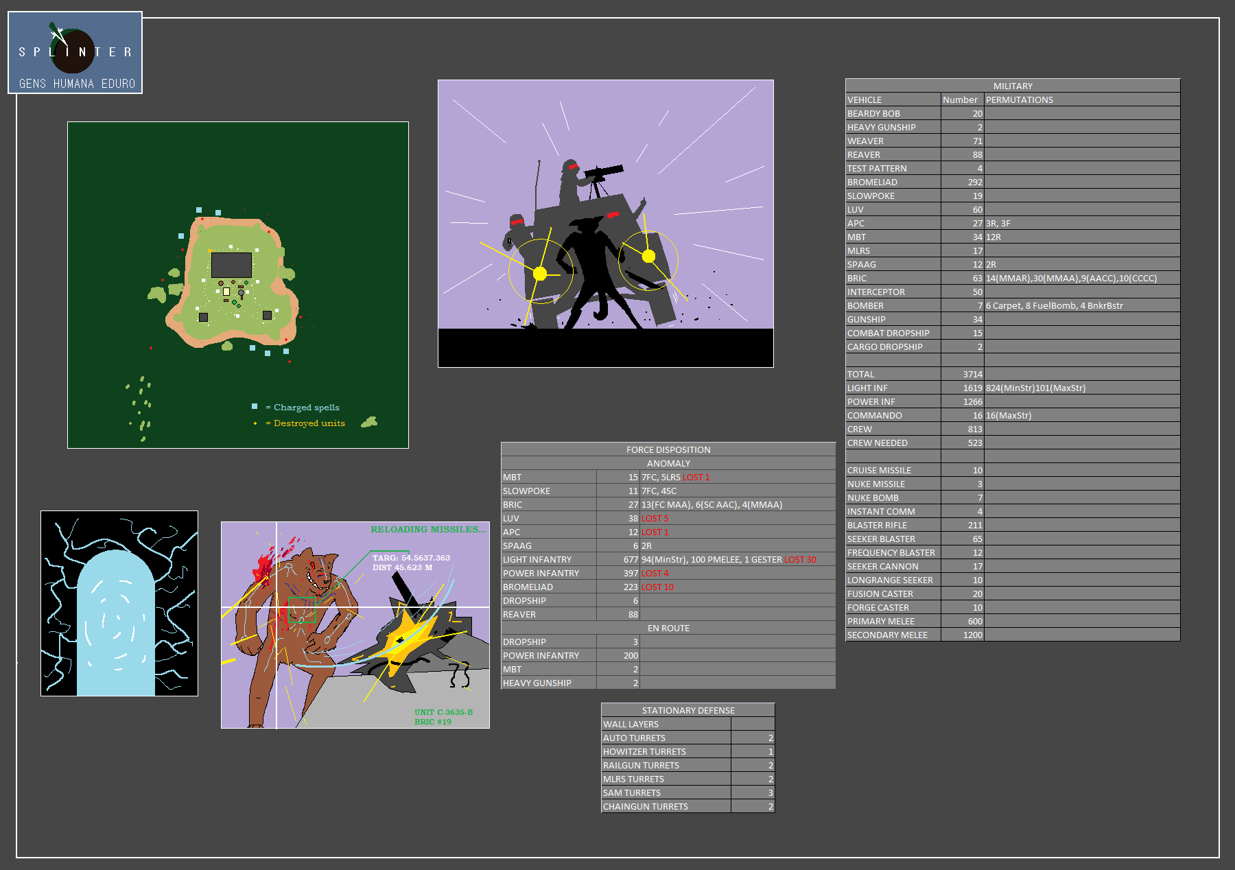Open the blue glowing portal image

coord(119,603)
